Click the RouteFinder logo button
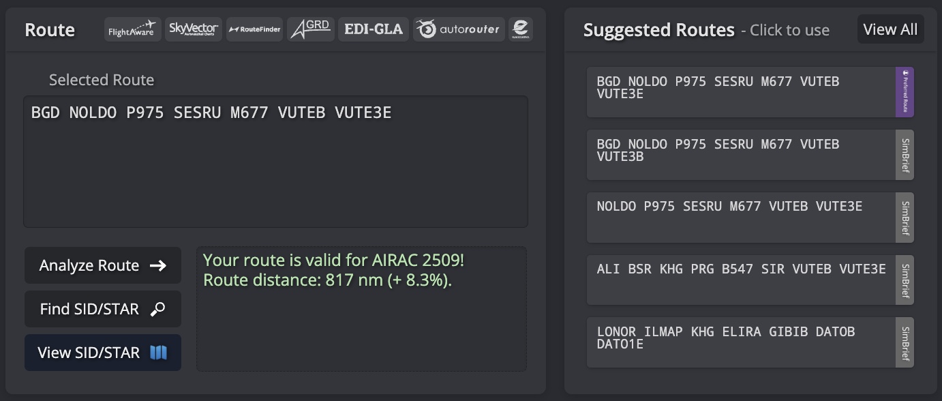942x401 pixels. (x=254, y=29)
